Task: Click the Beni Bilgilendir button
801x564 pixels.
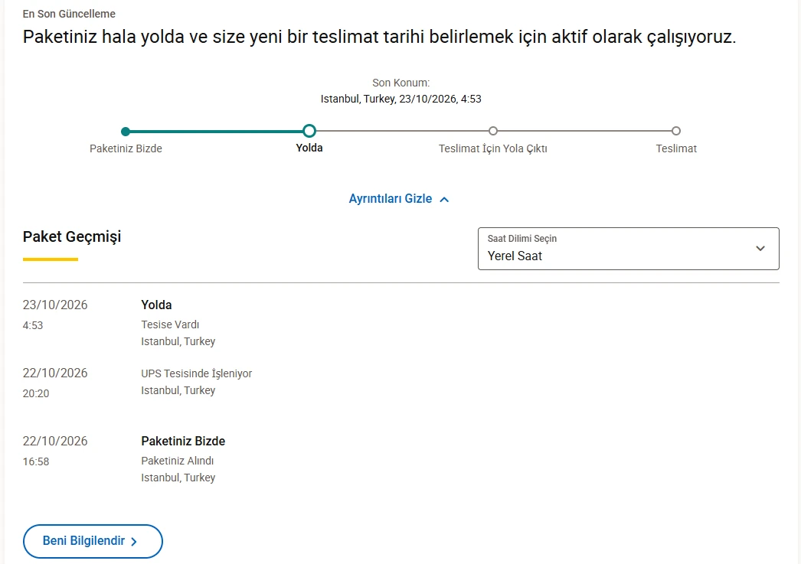Action: pos(93,541)
